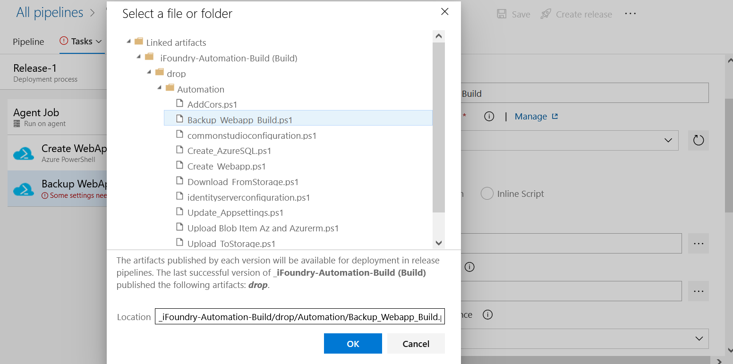733x364 pixels.
Task: Select the AddCors.ps1 file
Action: (x=212, y=104)
